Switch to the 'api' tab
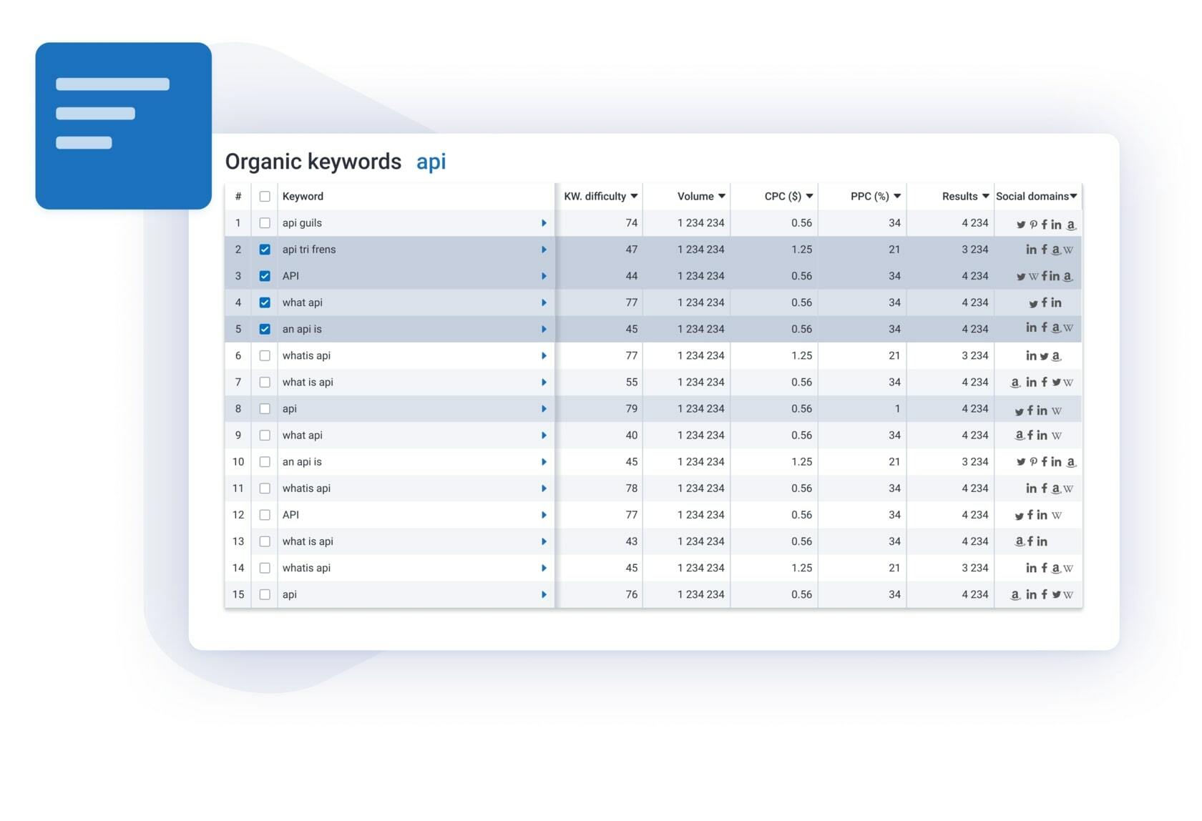Viewport: 1202px width, 821px height. click(431, 162)
